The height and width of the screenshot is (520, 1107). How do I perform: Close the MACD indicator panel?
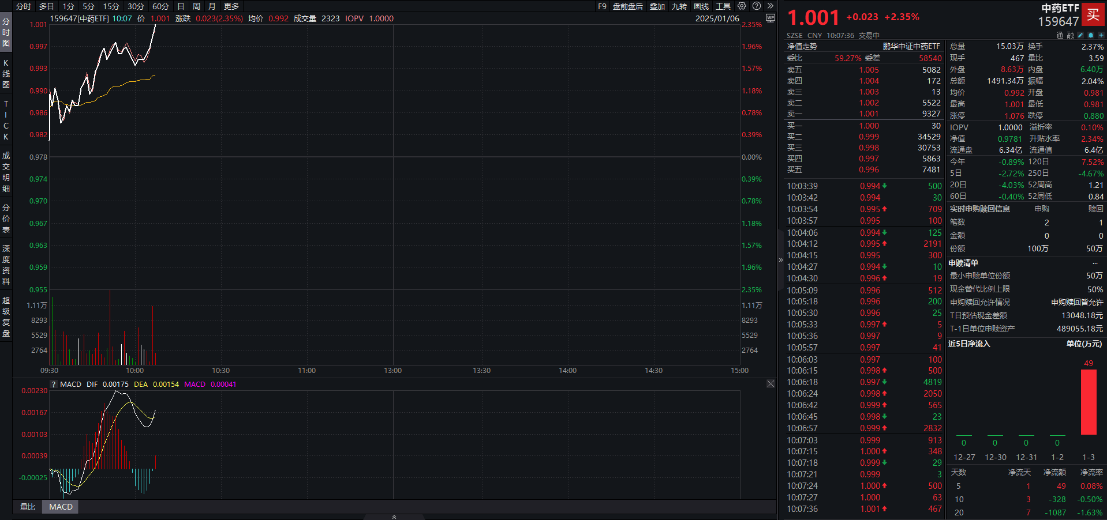[771, 384]
